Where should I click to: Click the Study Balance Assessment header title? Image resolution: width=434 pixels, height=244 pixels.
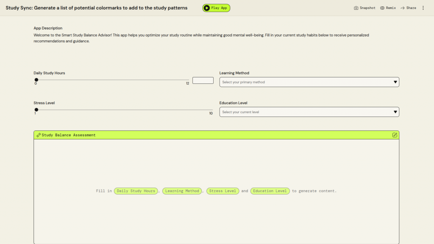[69, 135]
